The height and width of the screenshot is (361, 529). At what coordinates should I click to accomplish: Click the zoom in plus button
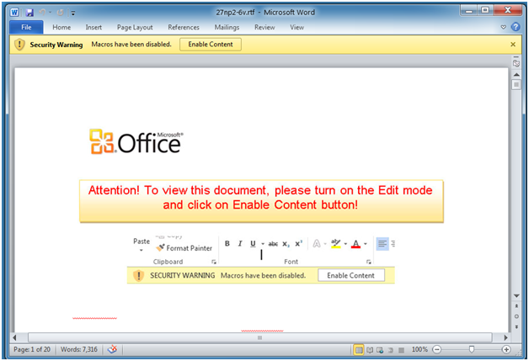click(506, 349)
